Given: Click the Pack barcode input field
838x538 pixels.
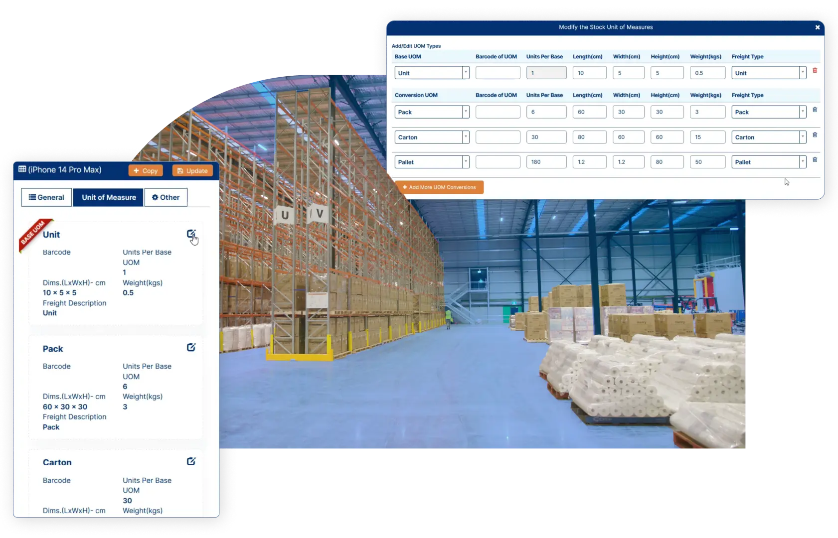Looking at the screenshot, I should 497,112.
